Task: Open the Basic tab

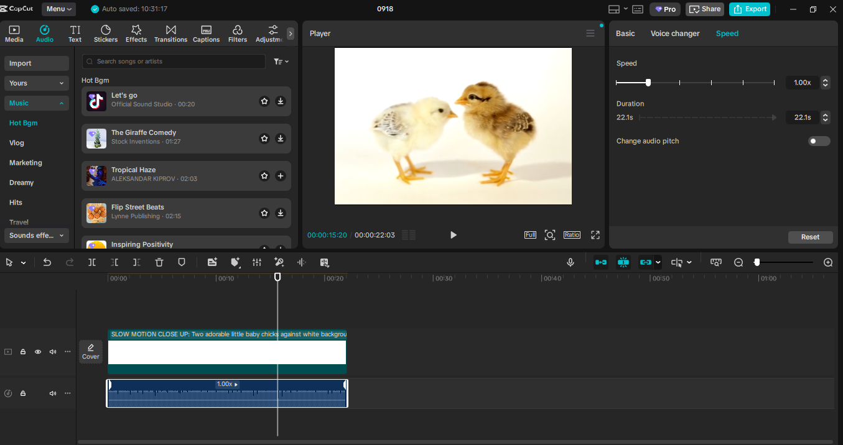Action: (x=625, y=34)
